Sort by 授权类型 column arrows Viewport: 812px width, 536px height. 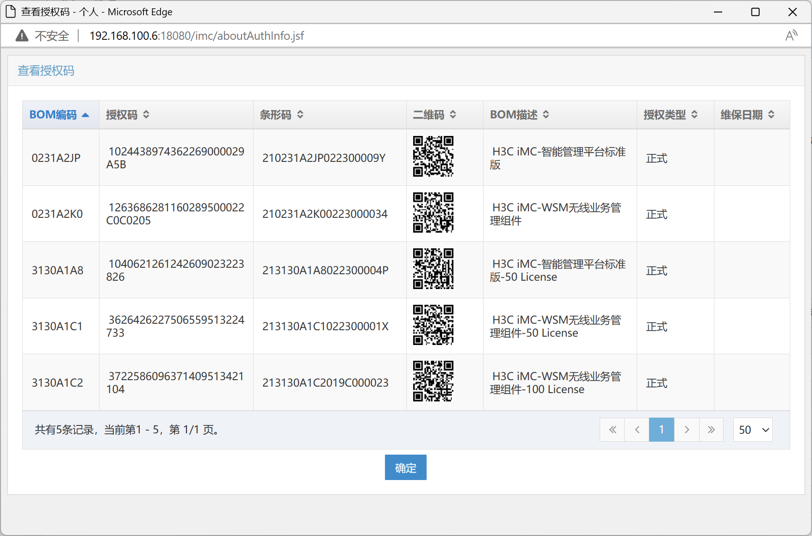point(694,114)
